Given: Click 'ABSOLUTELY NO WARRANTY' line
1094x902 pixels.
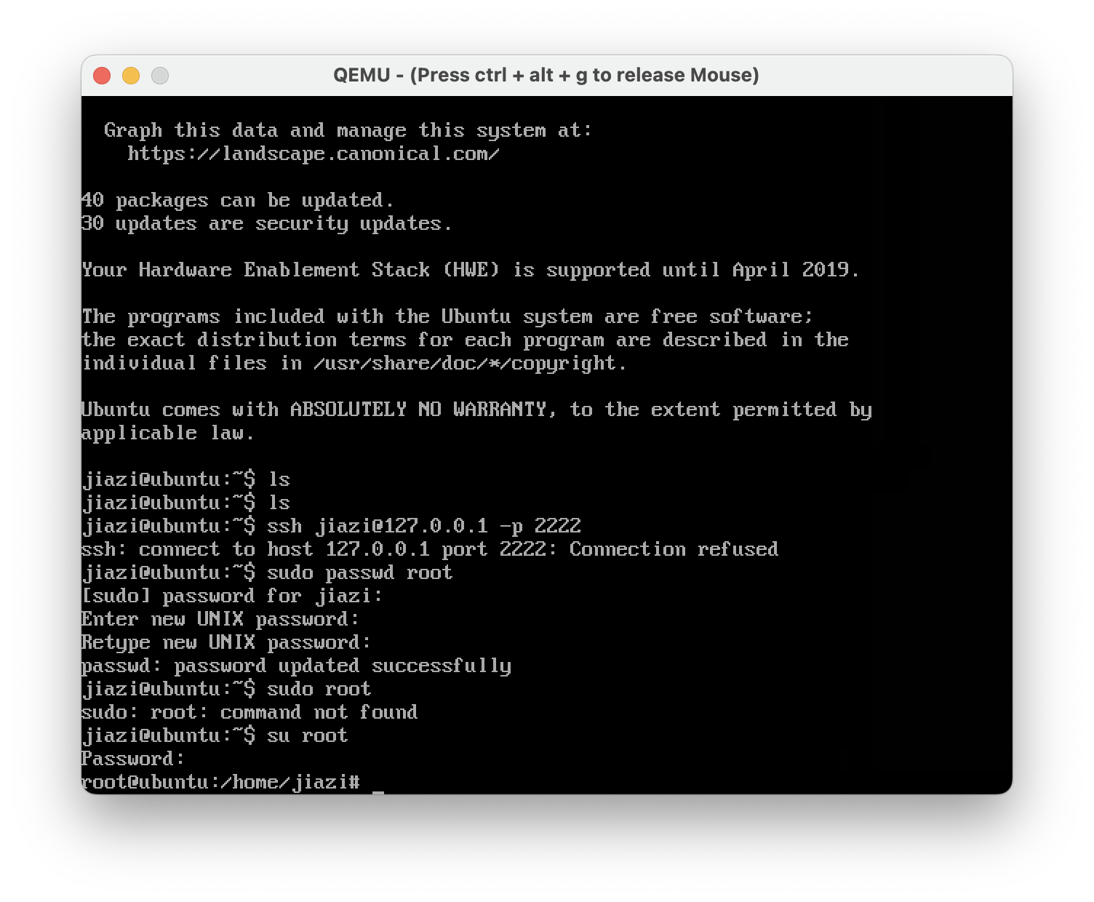Looking at the screenshot, I should [x=476, y=410].
